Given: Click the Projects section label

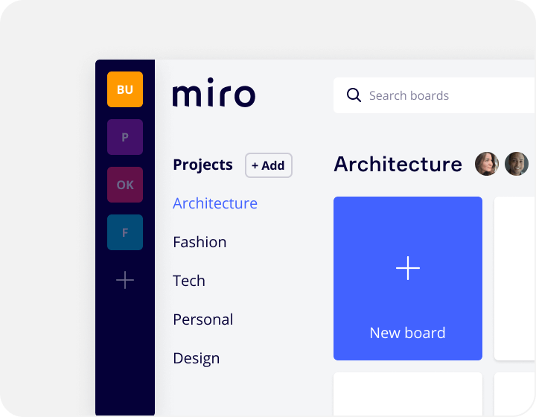Looking at the screenshot, I should coord(202,165).
